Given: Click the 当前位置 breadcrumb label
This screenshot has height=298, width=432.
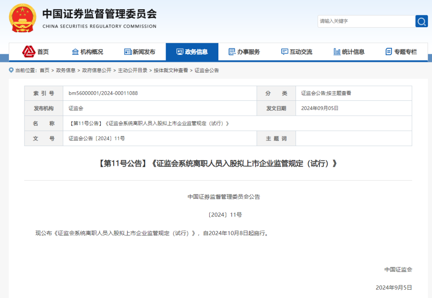Looking at the screenshot, I should coord(26,70).
